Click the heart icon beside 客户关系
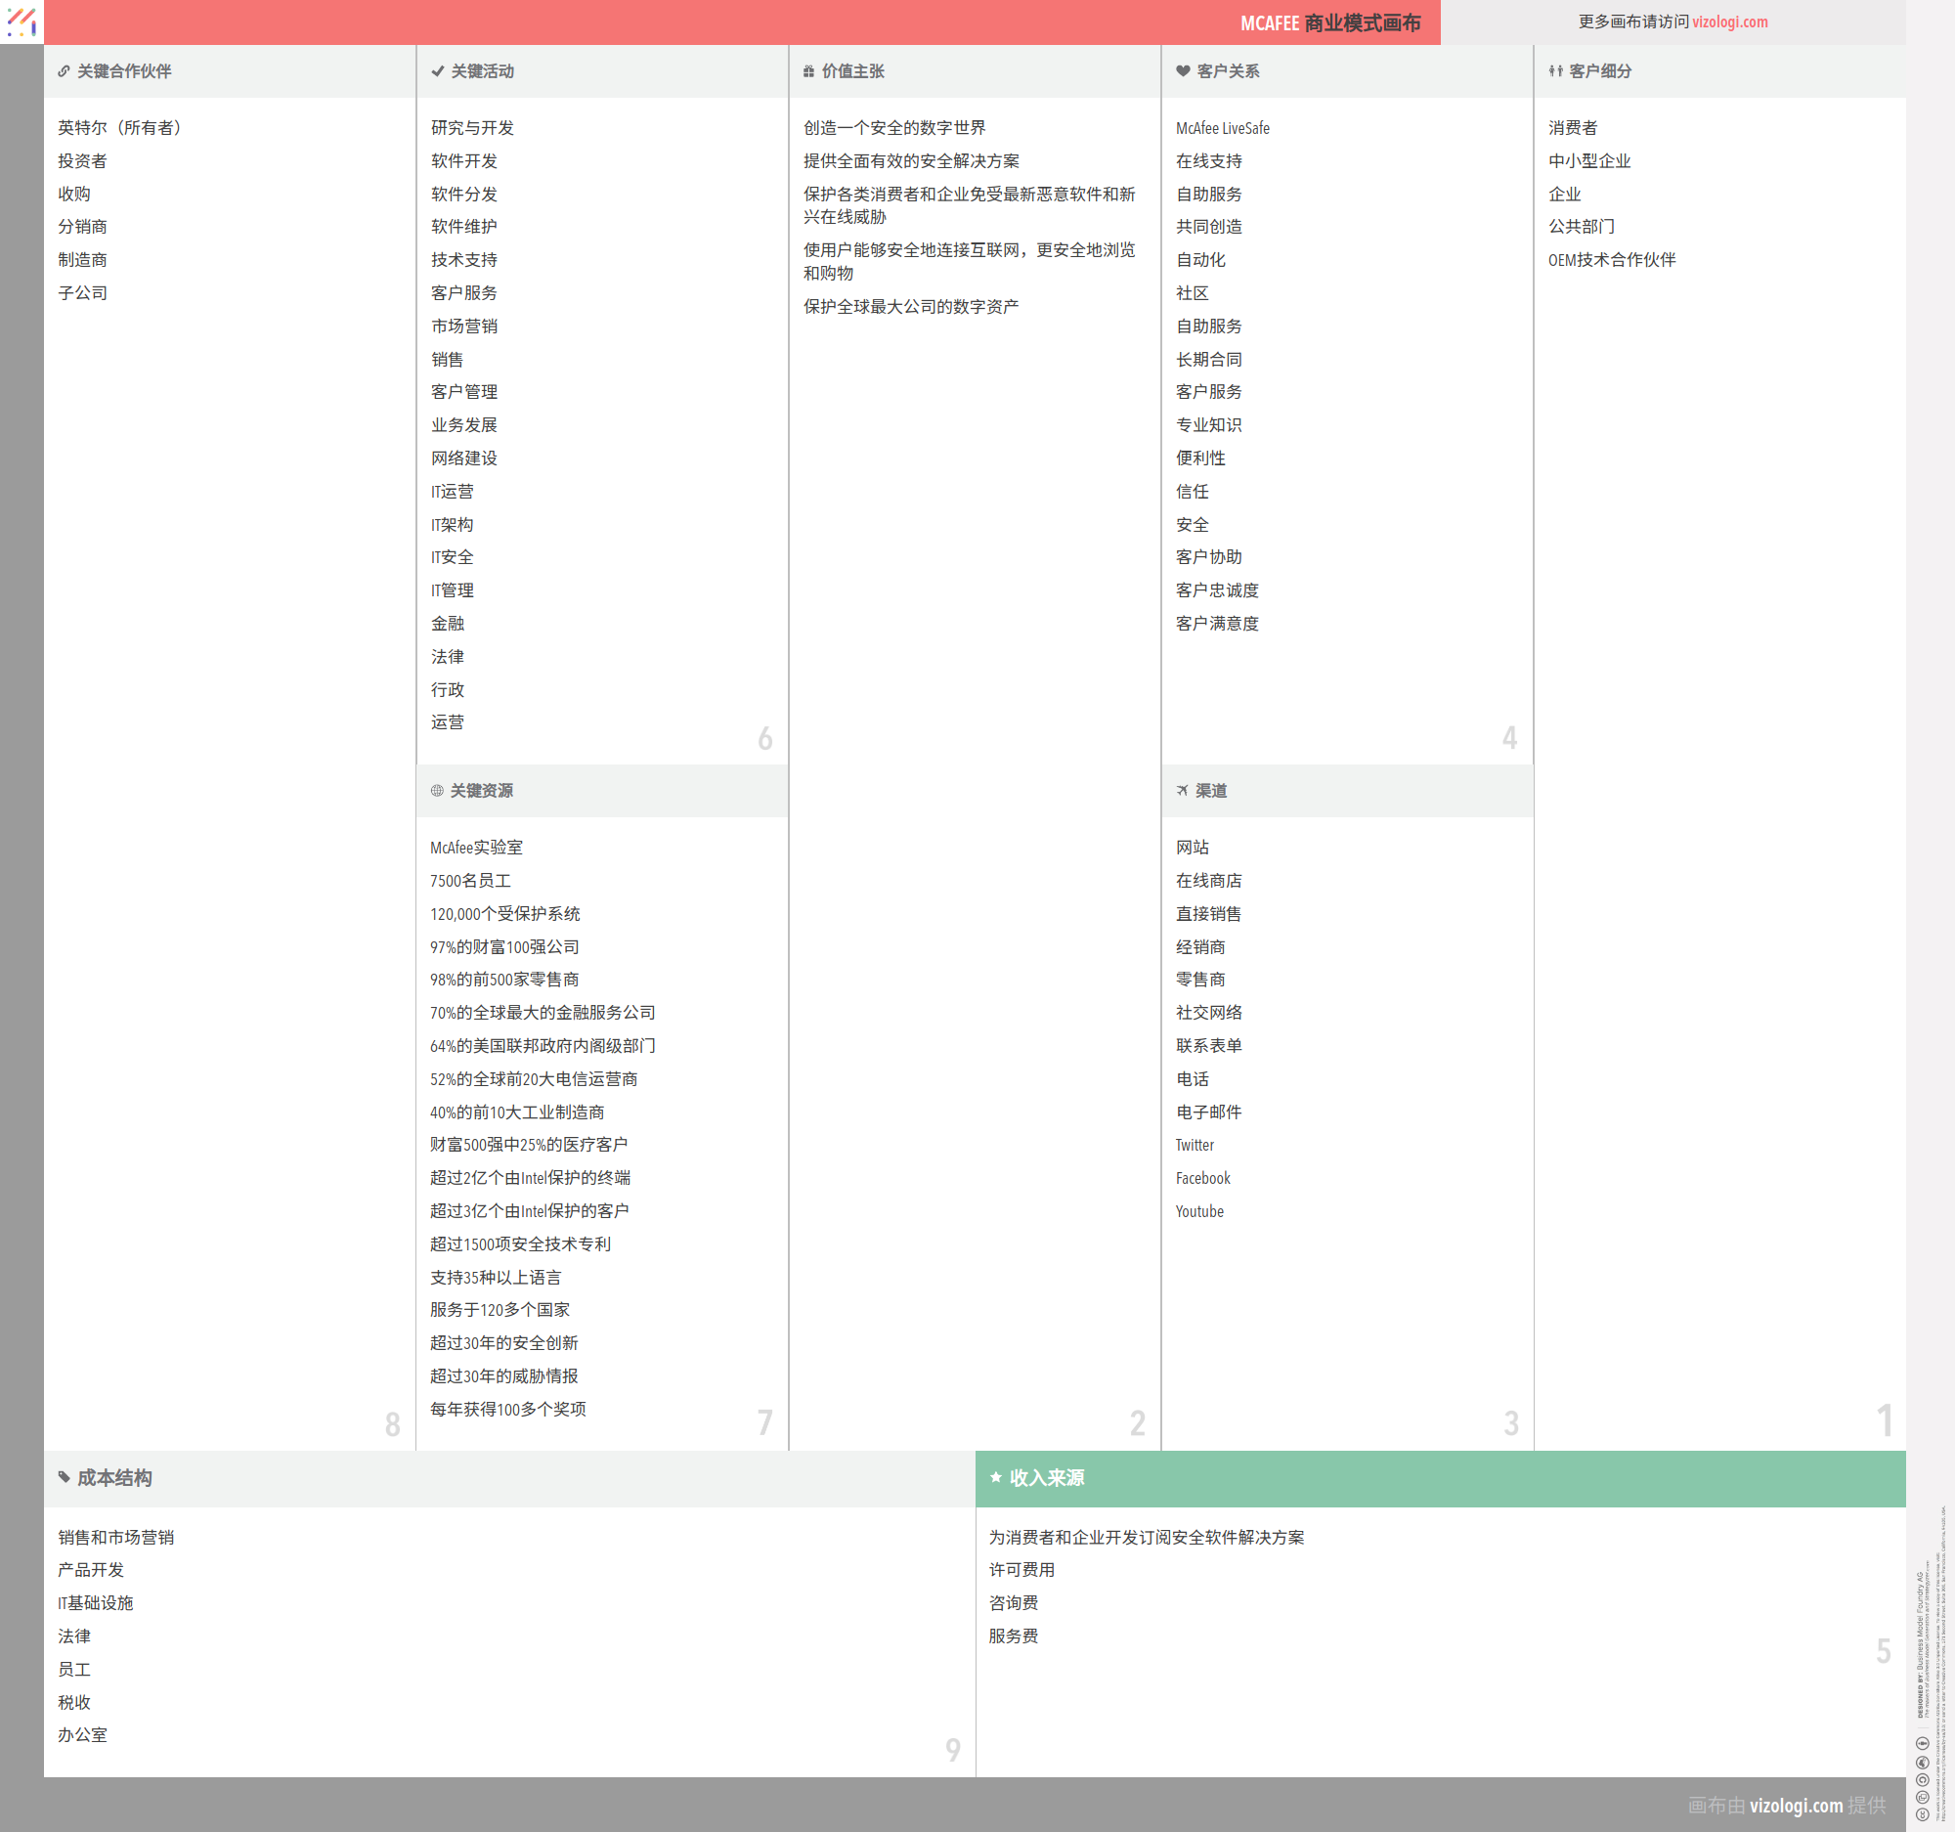Screen dimensions: 1955x1832 coord(1183,71)
